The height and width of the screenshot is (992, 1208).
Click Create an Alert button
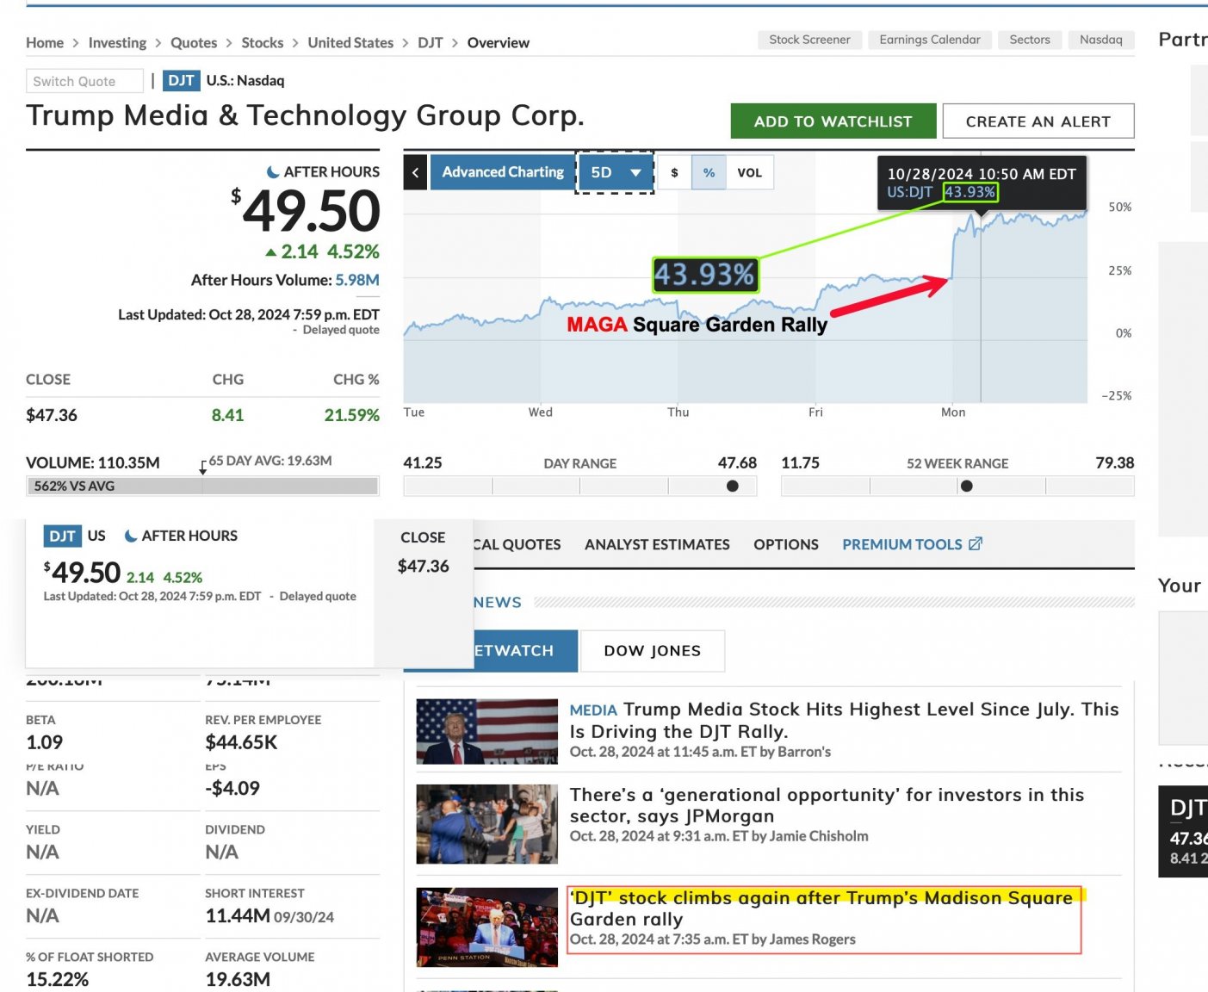(x=1038, y=121)
